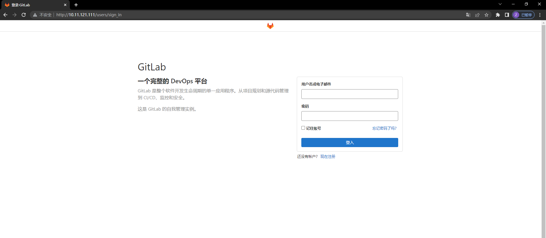Open the Google Translate icon in address bar
Screen dimensions: 546x238
tap(468, 15)
